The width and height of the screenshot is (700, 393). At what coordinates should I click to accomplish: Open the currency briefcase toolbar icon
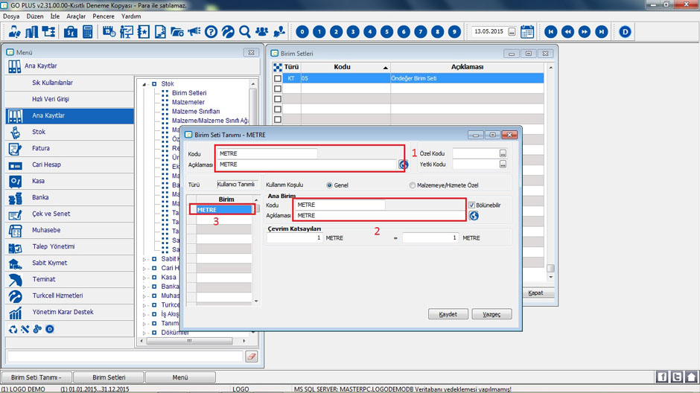coord(71,32)
